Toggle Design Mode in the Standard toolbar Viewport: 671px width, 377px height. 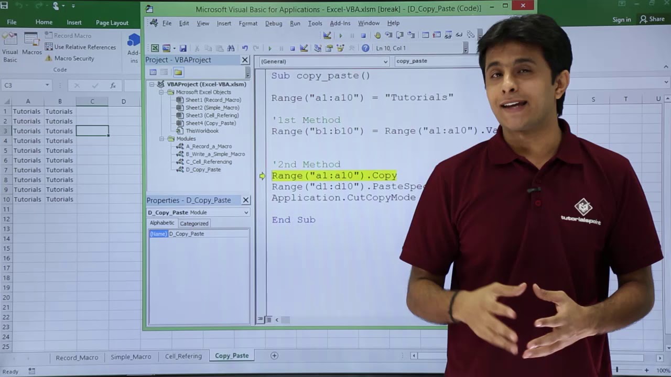[304, 48]
